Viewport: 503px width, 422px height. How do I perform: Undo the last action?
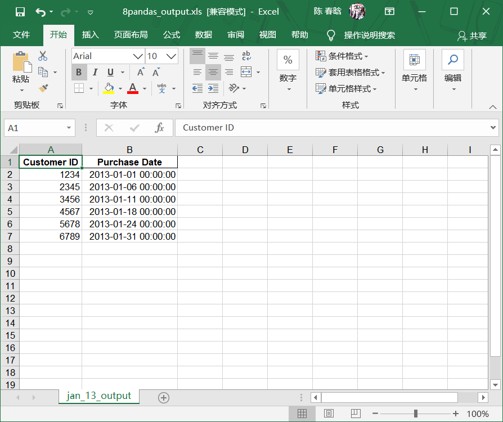[x=41, y=12]
